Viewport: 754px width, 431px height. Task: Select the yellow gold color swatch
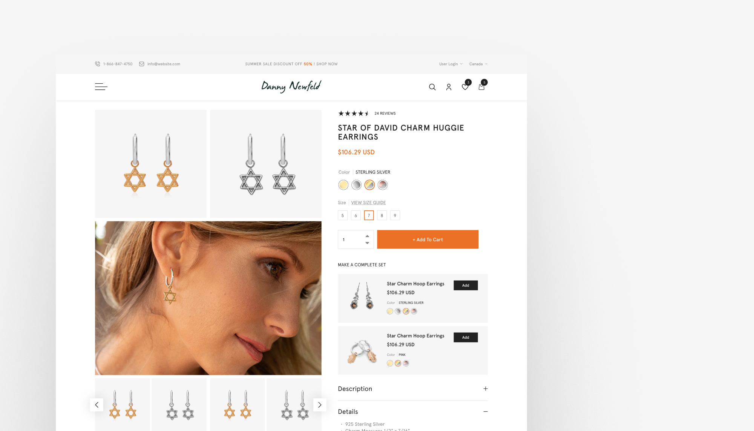(343, 185)
